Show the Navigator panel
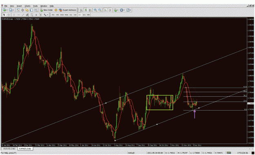Image resolution: width=255 pixels, height=155 pixels. [27, 10]
